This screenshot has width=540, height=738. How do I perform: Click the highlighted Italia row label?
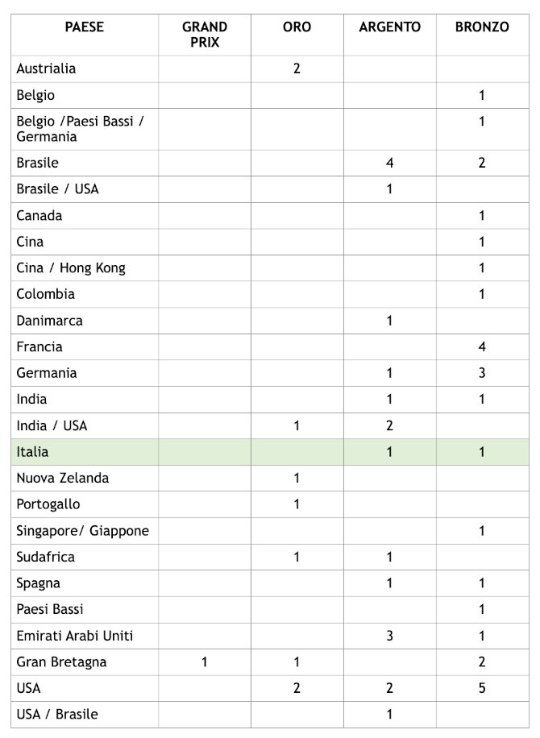pyautogui.click(x=32, y=452)
